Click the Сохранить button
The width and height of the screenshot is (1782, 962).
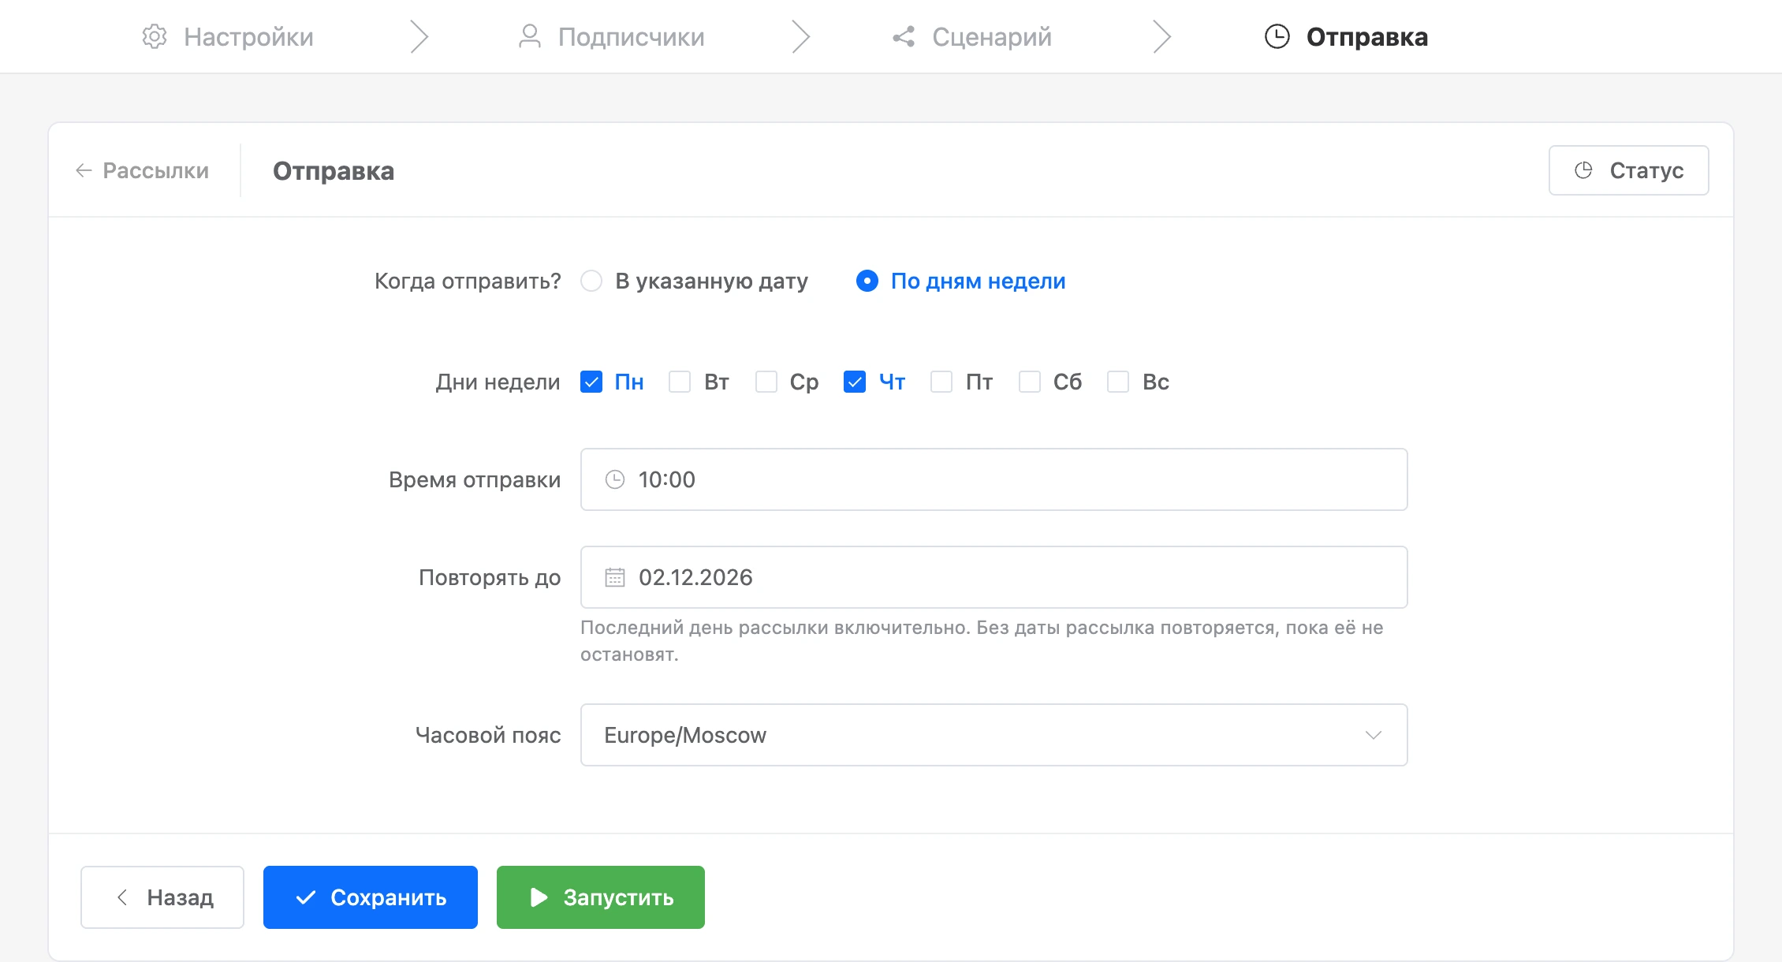pos(371,897)
